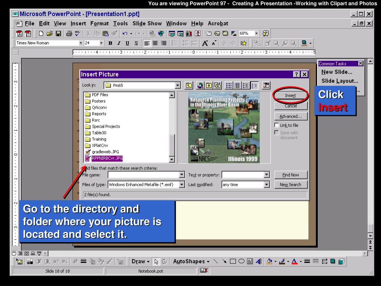Viewport: 381px width, 286px height.
Task: Expand the Files of type dropdown
Action: [182, 185]
